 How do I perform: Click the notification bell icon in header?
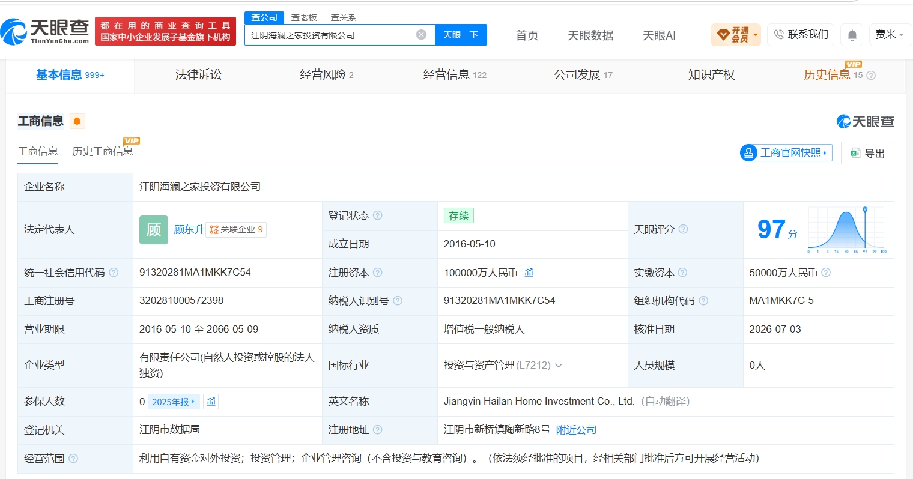click(852, 35)
